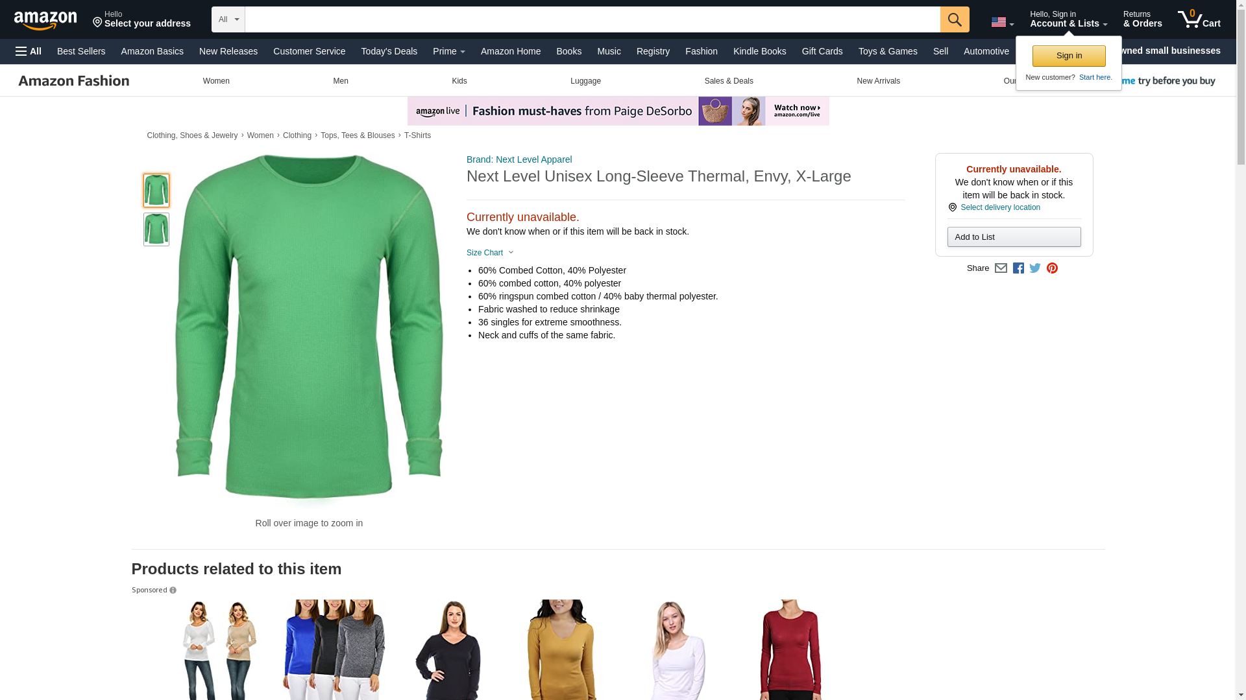This screenshot has height=700, width=1246.
Task: Open Brand: Next Level Apparel link
Action: pyautogui.click(x=519, y=159)
